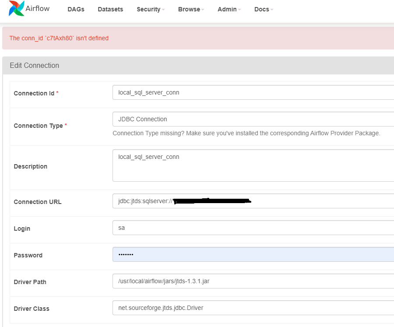The image size is (394, 327).
Task: Click the Airflow pinwheel logo
Action: (x=17, y=9)
